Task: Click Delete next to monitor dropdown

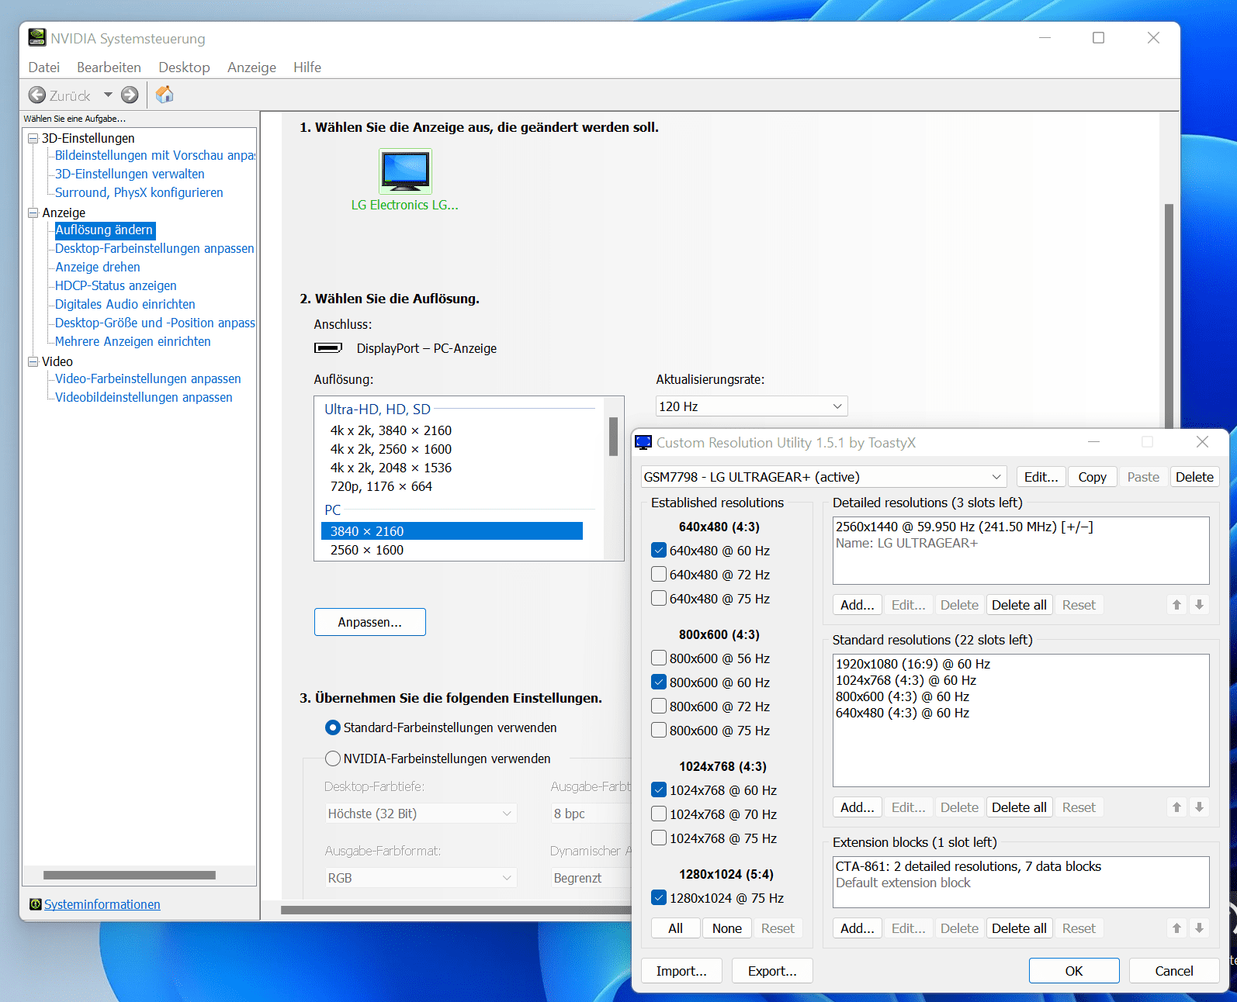Action: coord(1194,477)
